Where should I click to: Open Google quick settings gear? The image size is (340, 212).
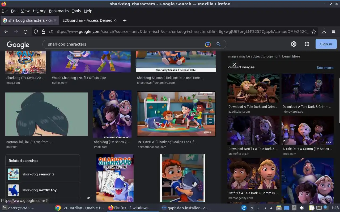tap(294, 44)
